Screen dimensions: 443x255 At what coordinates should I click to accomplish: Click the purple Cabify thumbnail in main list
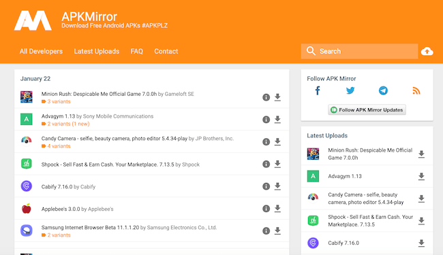click(27, 186)
